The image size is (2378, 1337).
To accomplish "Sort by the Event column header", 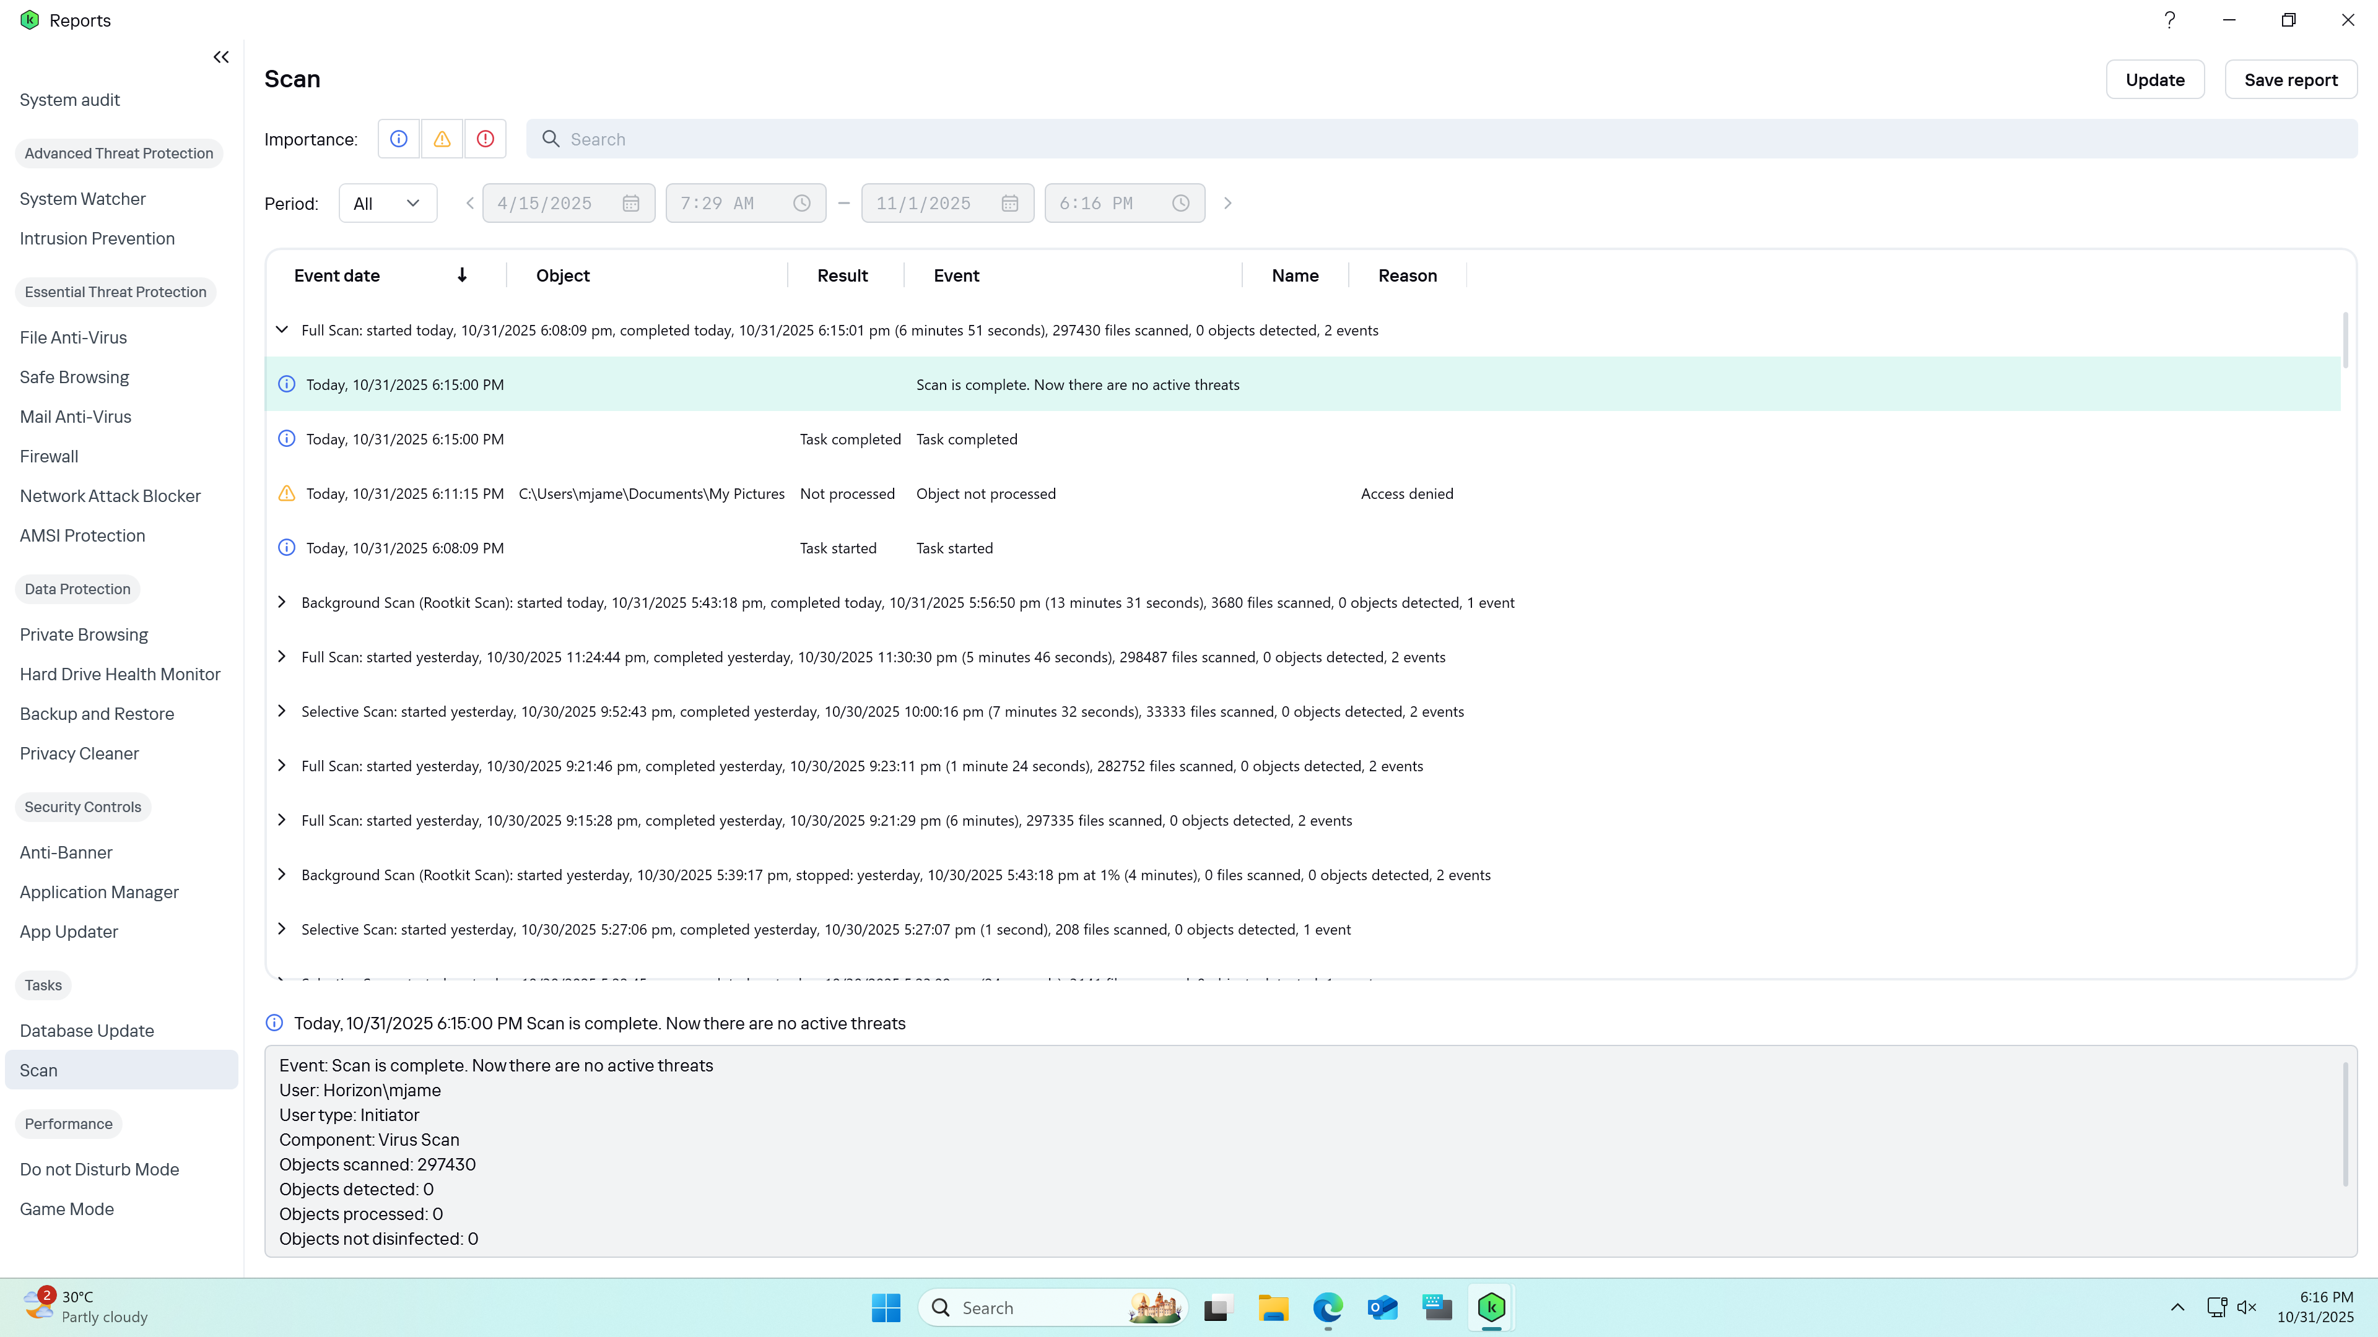I will click(956, 275).
